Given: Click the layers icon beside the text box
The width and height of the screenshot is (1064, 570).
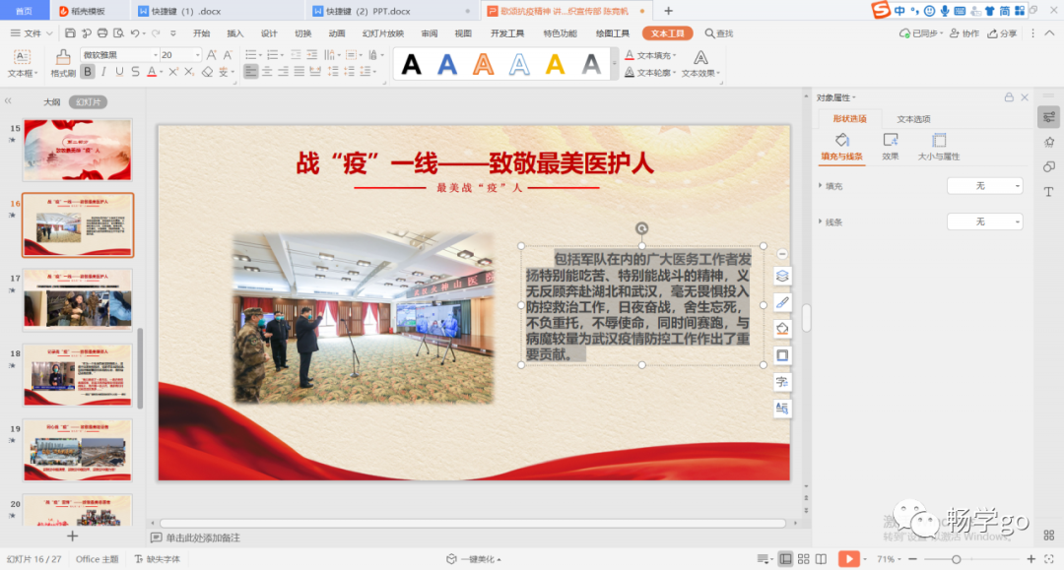Looking at the screenshot, I should tap(782, 276).
